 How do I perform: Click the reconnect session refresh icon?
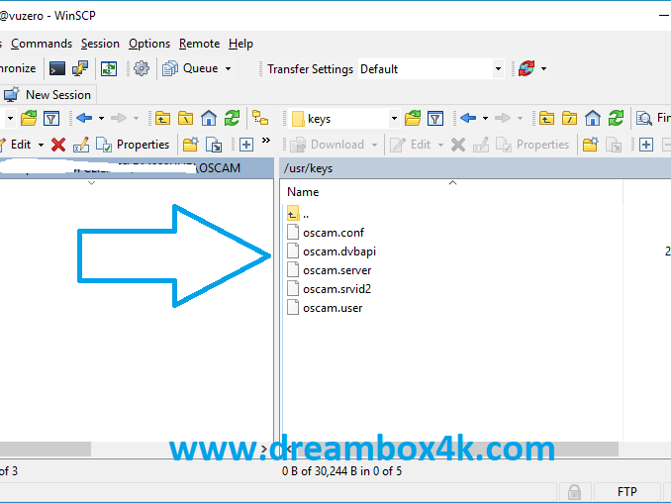(x=527, y=68)
